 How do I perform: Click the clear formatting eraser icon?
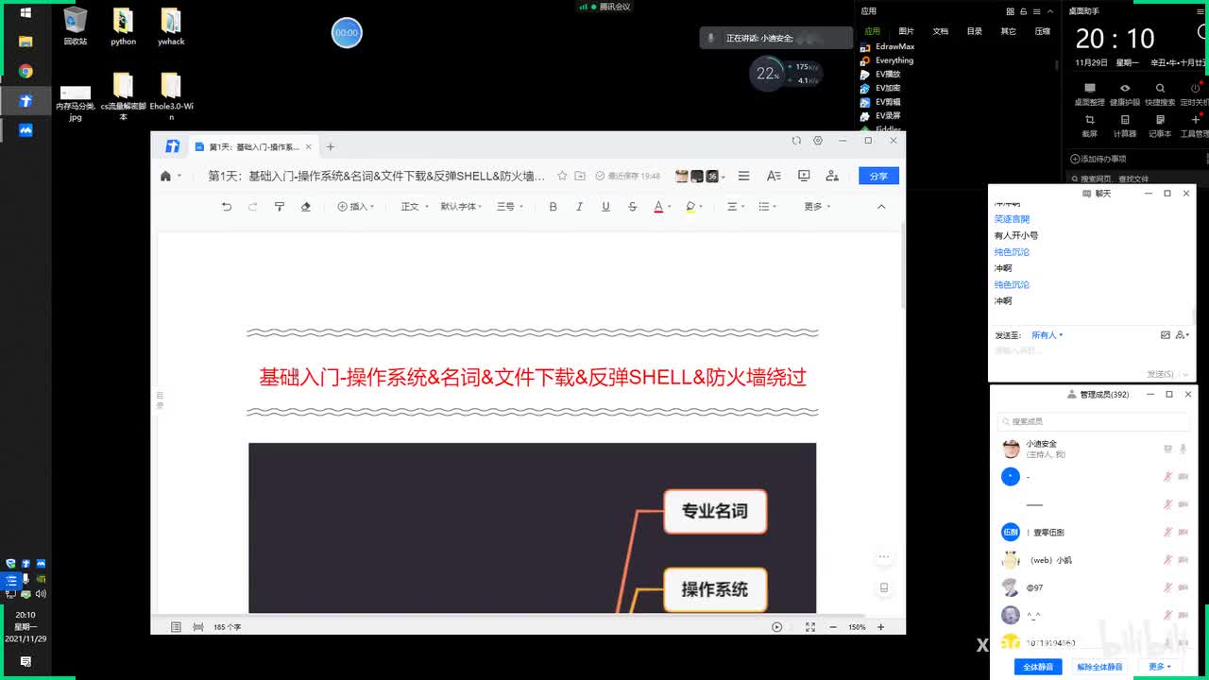click(305, 206)
